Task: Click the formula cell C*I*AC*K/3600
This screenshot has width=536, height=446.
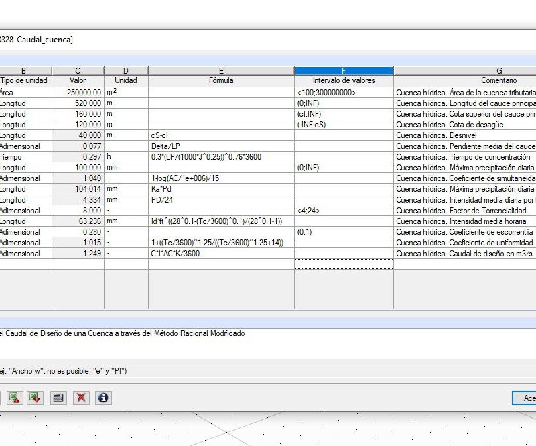Action: pos(221,254)
